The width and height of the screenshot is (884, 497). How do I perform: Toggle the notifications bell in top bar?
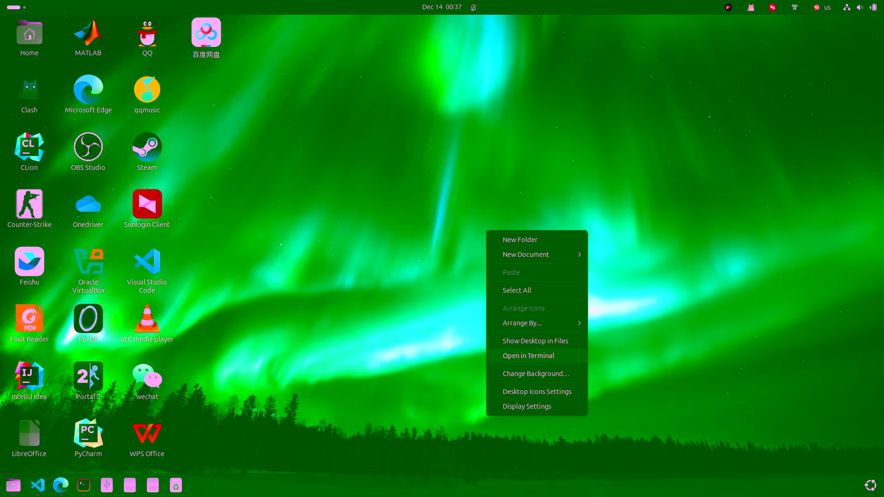pos(473,7)
